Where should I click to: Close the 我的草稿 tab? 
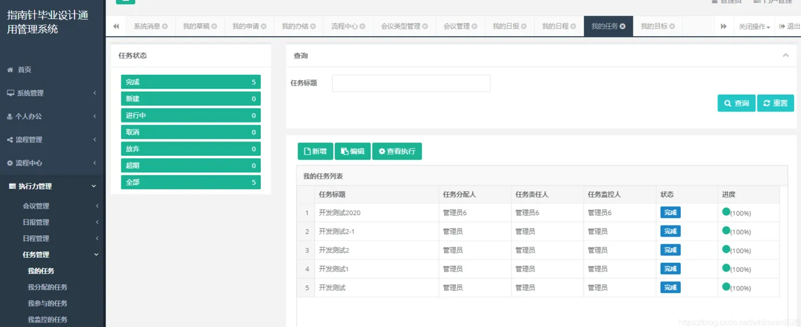(214, 26)
